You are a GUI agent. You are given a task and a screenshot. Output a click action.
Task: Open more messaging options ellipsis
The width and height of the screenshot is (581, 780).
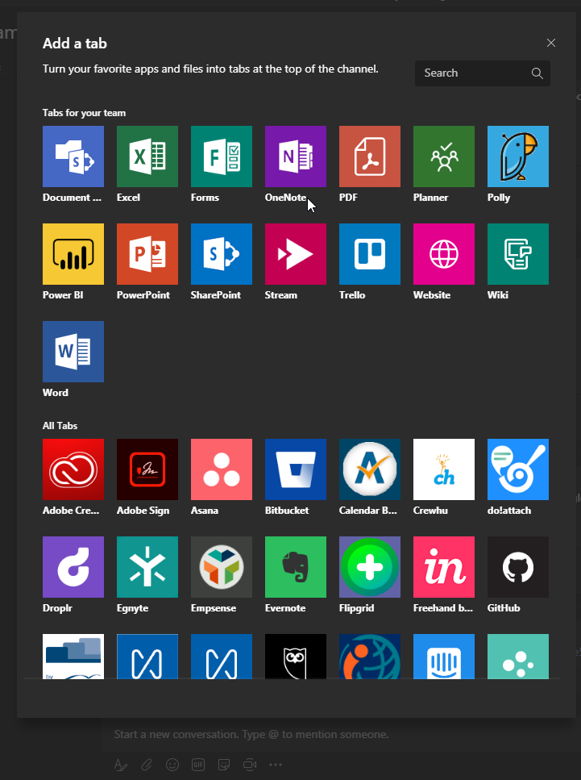coord(276,765)
